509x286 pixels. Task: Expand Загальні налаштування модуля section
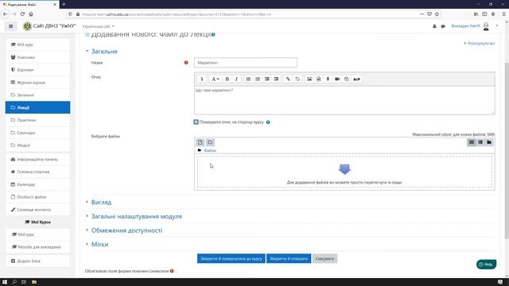point(136,216)
